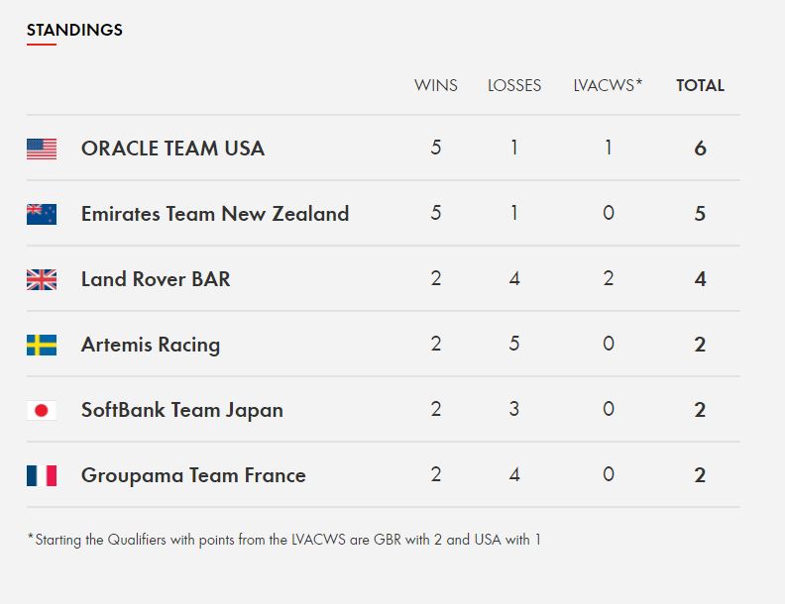The width and height of the screenshot is (785, 604).
Task: Click the France flag icon
Action: tap(42, 476)
